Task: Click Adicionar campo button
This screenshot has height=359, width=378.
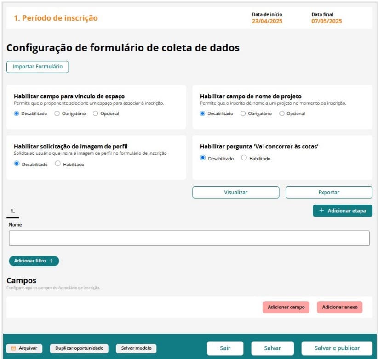Action: coord(286,307)
